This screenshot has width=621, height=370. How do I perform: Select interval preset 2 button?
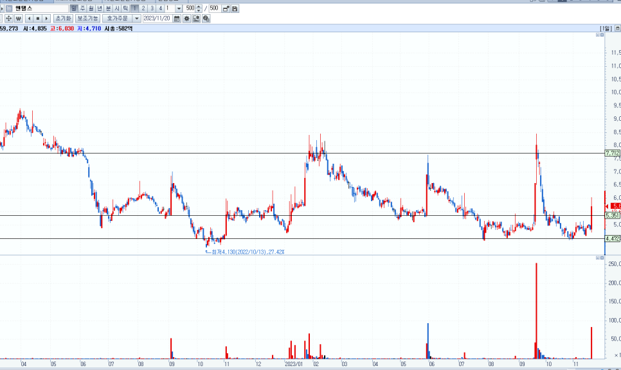click(143, 8)
